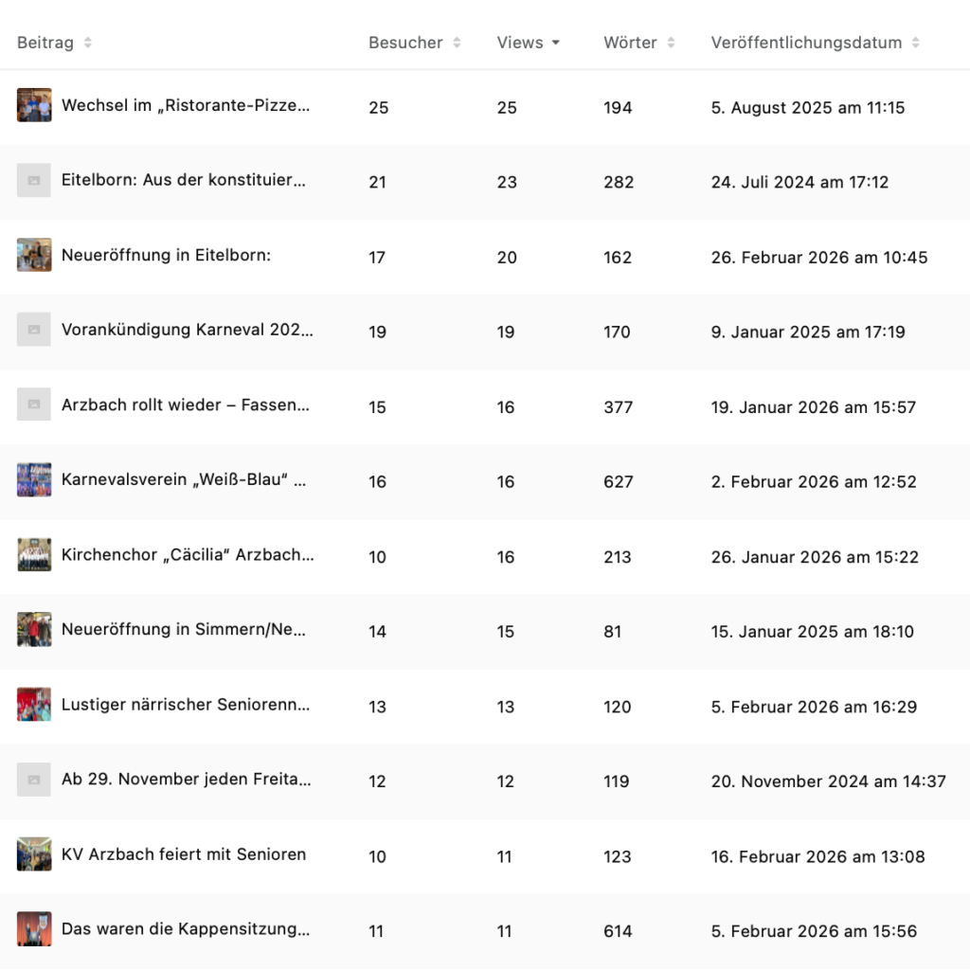Click the placeholder image for Eitelborn: Aus der konstituier…

34,180
